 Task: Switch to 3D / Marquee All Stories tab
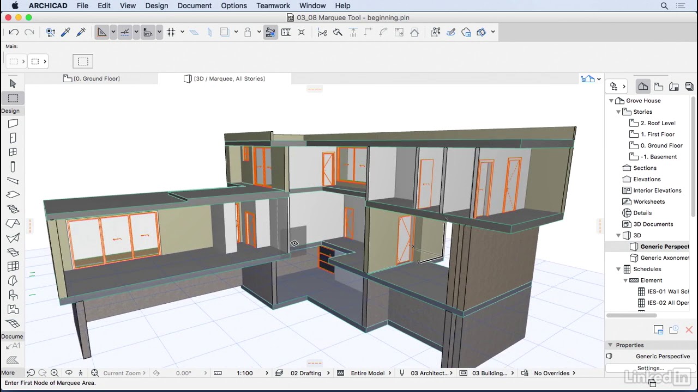224,79
